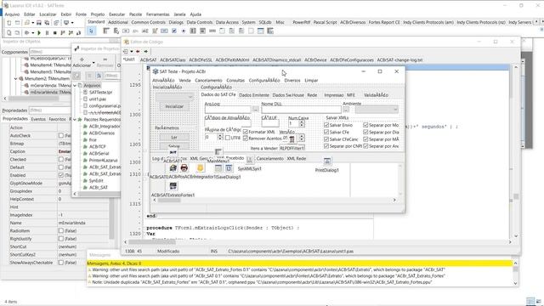The image size is (544, 306).
Task: Click the step-over debug icon in toolbar
Action: [71, 32]
